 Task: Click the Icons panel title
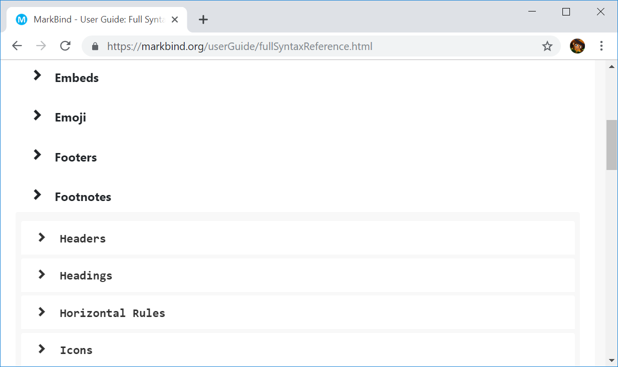coord(76,350)
